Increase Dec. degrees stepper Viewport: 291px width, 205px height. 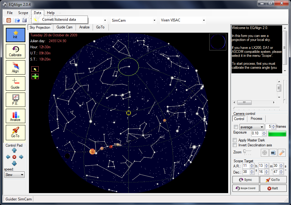tap(252, 170)
